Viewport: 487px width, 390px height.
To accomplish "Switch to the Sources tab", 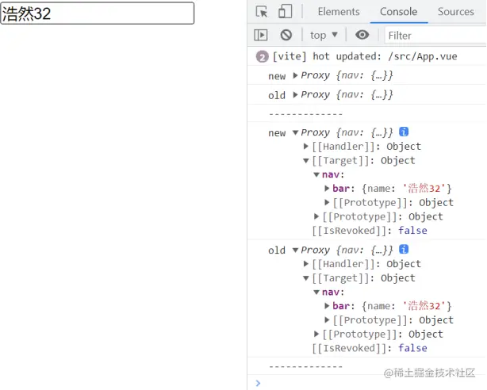I will 455,12.
